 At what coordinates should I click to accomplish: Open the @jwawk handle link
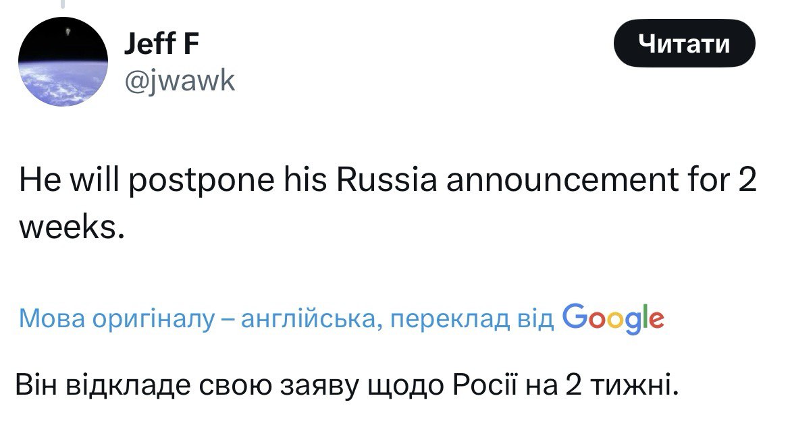click(180, 82)
